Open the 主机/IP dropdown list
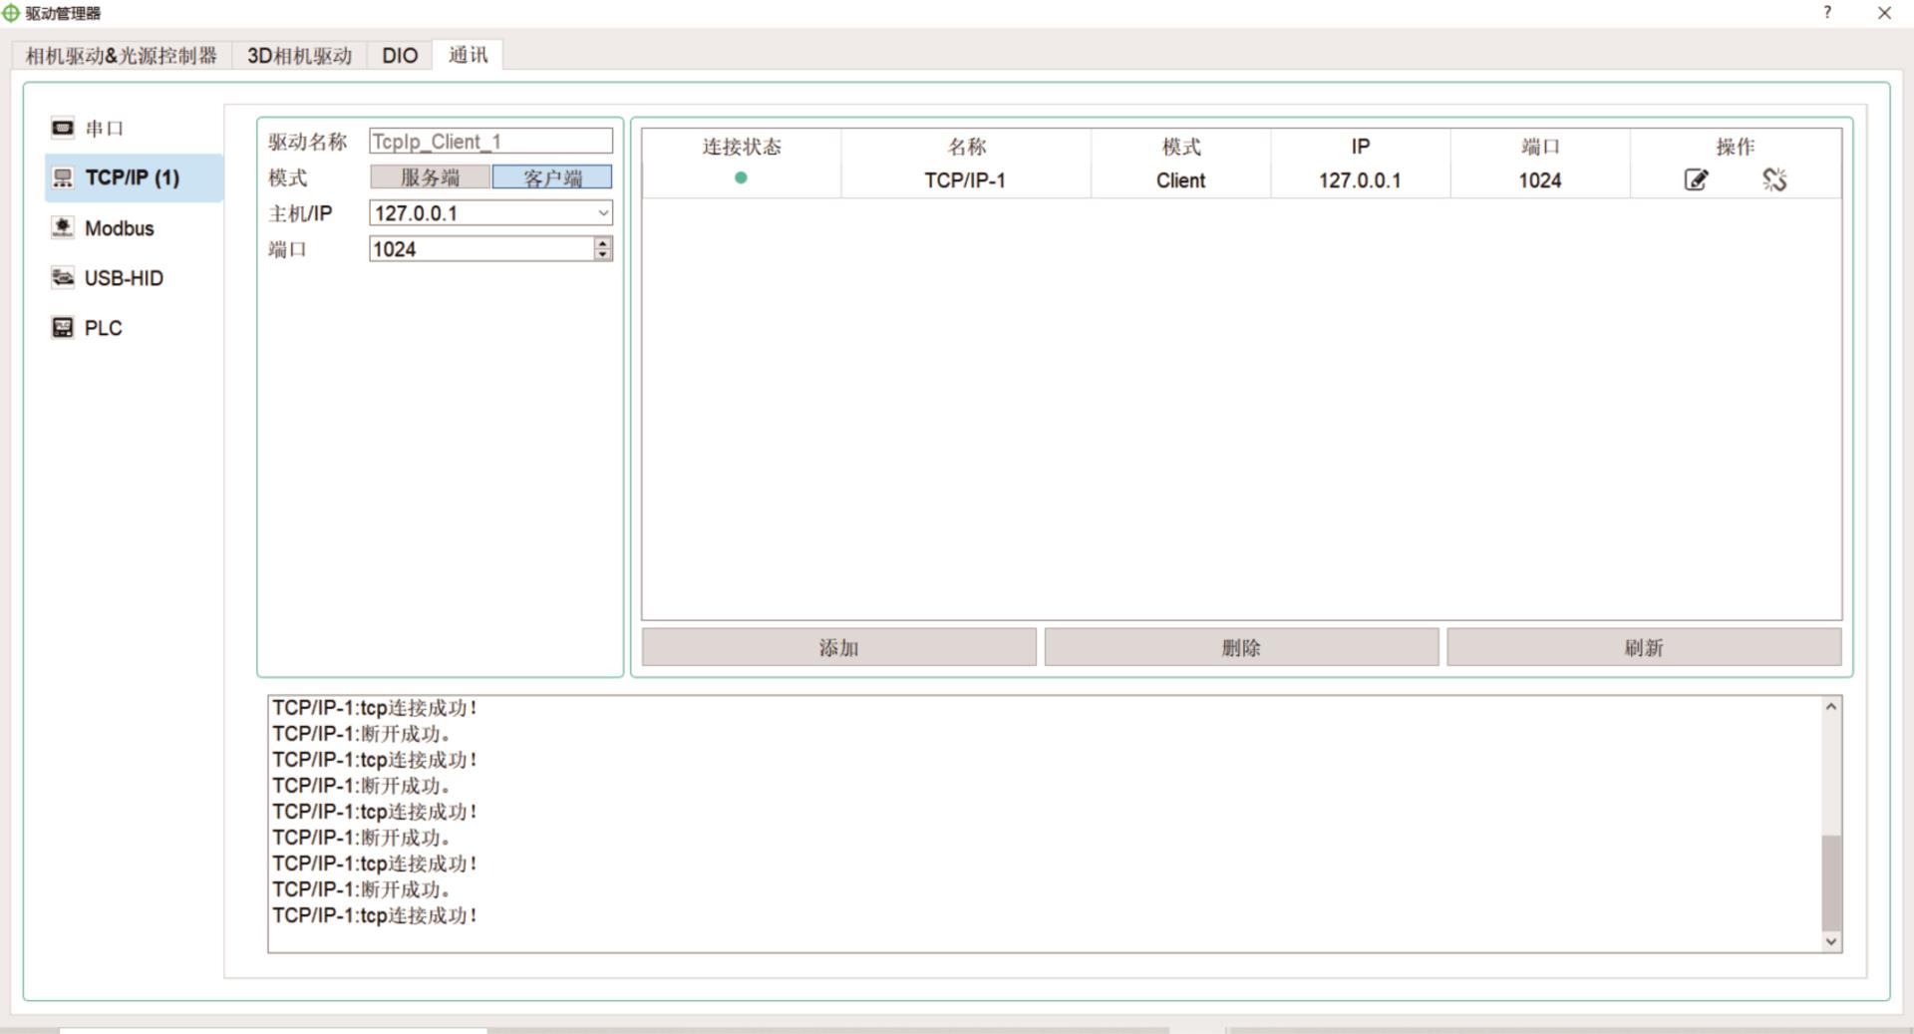 [603, 212]
